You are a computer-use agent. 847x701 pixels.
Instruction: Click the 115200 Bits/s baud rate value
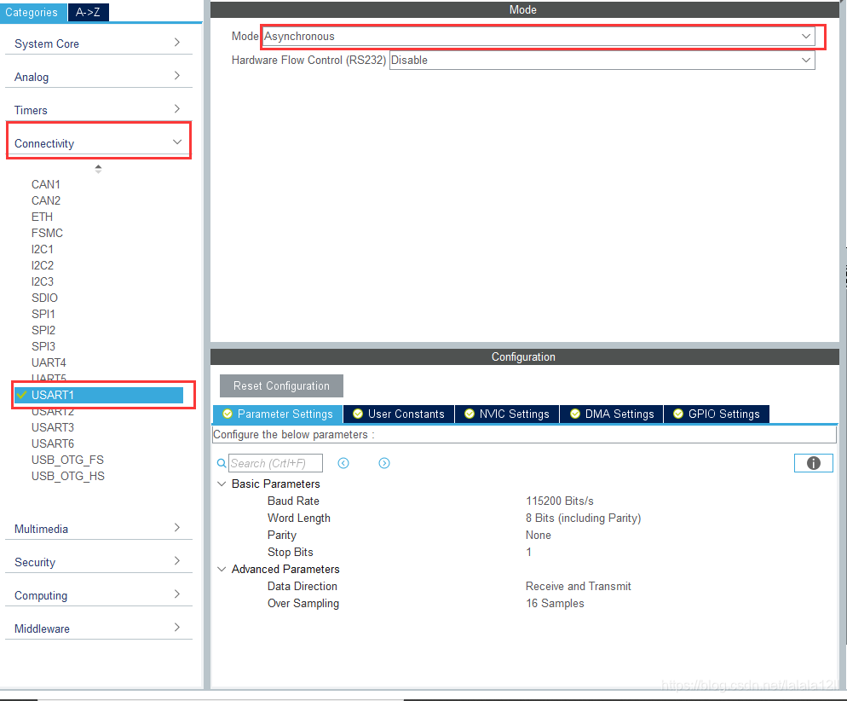(x=560, y=501)
